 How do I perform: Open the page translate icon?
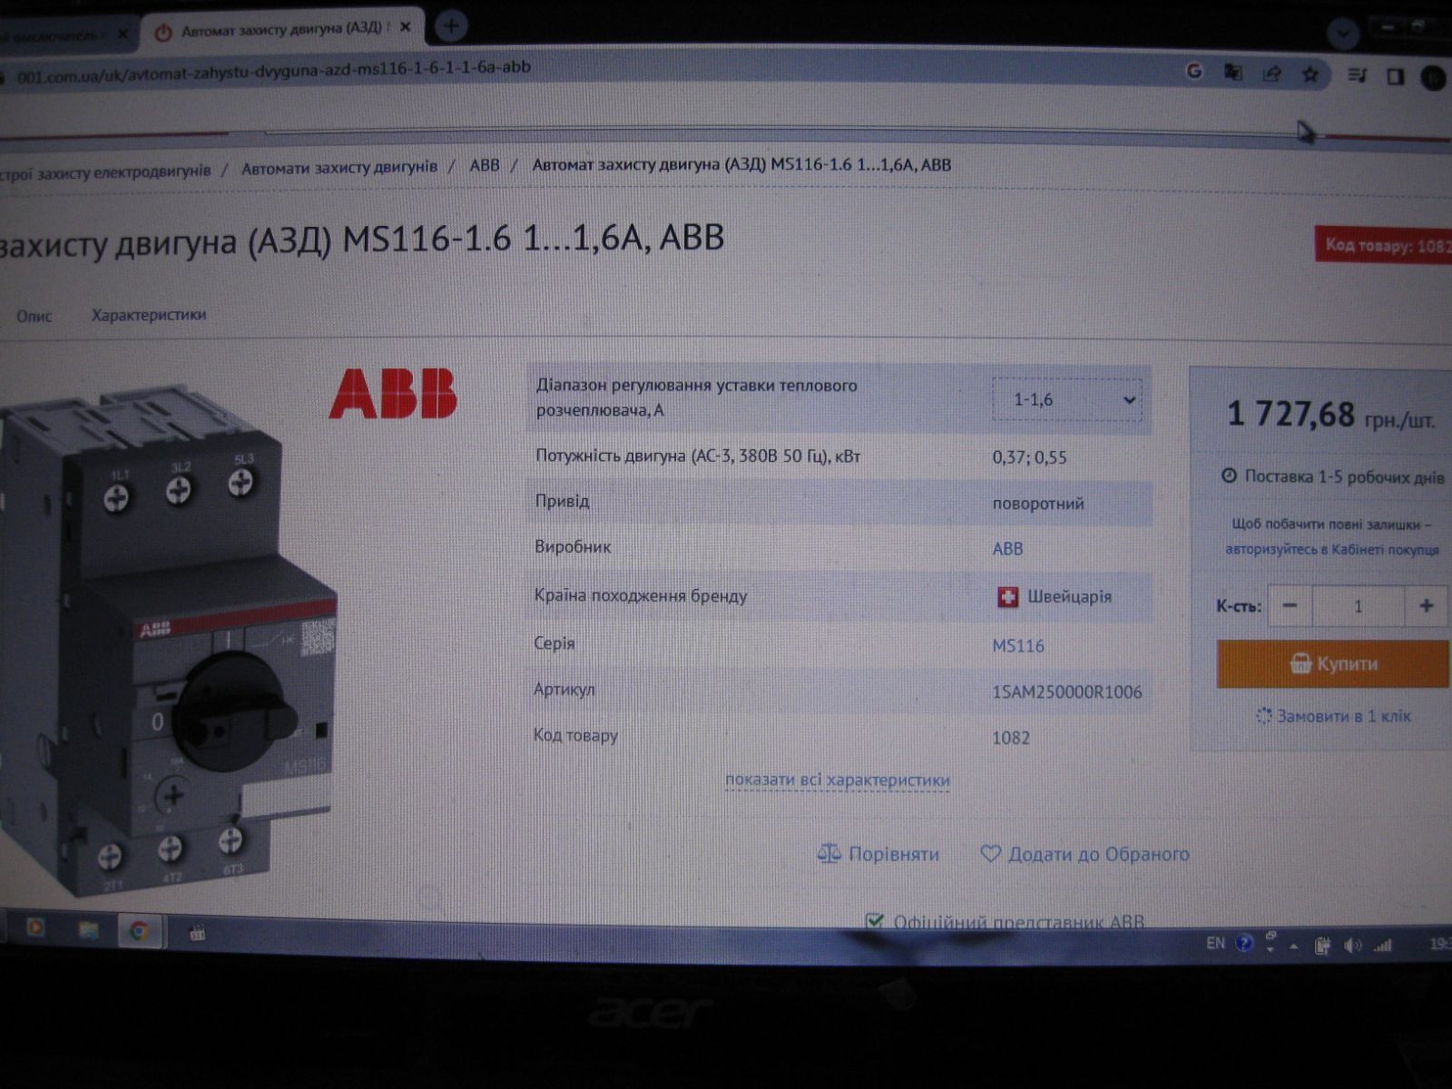(x=1232, y=73)
